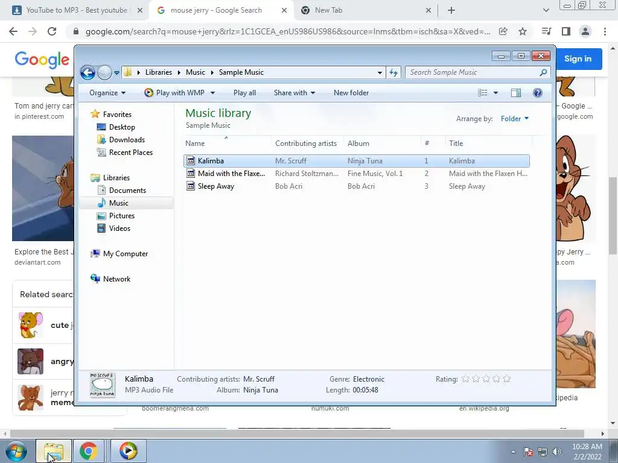Click the change view icon
Viewport: 618px width, 463px height.
[x=482, y=93]
